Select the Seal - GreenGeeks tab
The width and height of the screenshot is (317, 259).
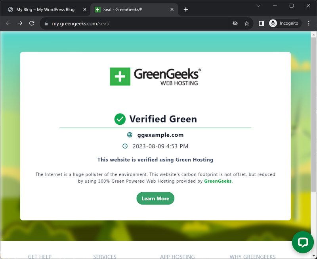tap(134, 10)
